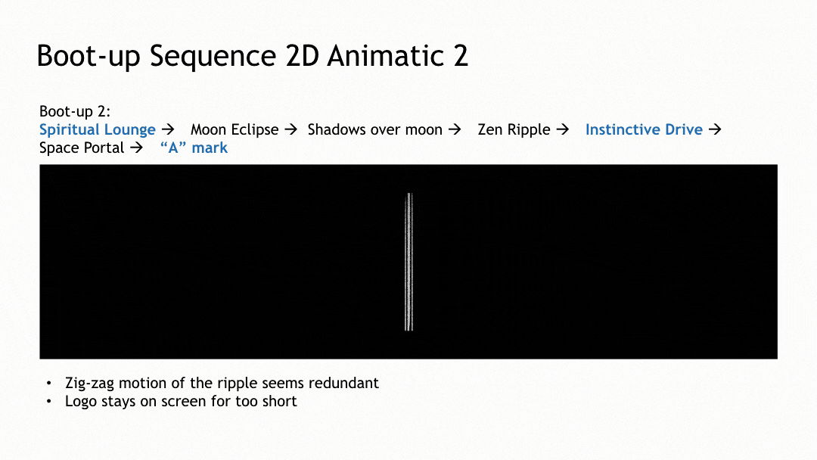The width and height of the screenshot is (817, 460).
Task: Click the bullet about zig-zag ripple motion
Action: coord(222,383)
